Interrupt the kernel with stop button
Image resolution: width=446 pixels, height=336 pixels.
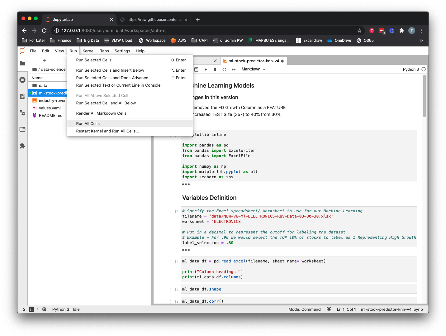215,70
